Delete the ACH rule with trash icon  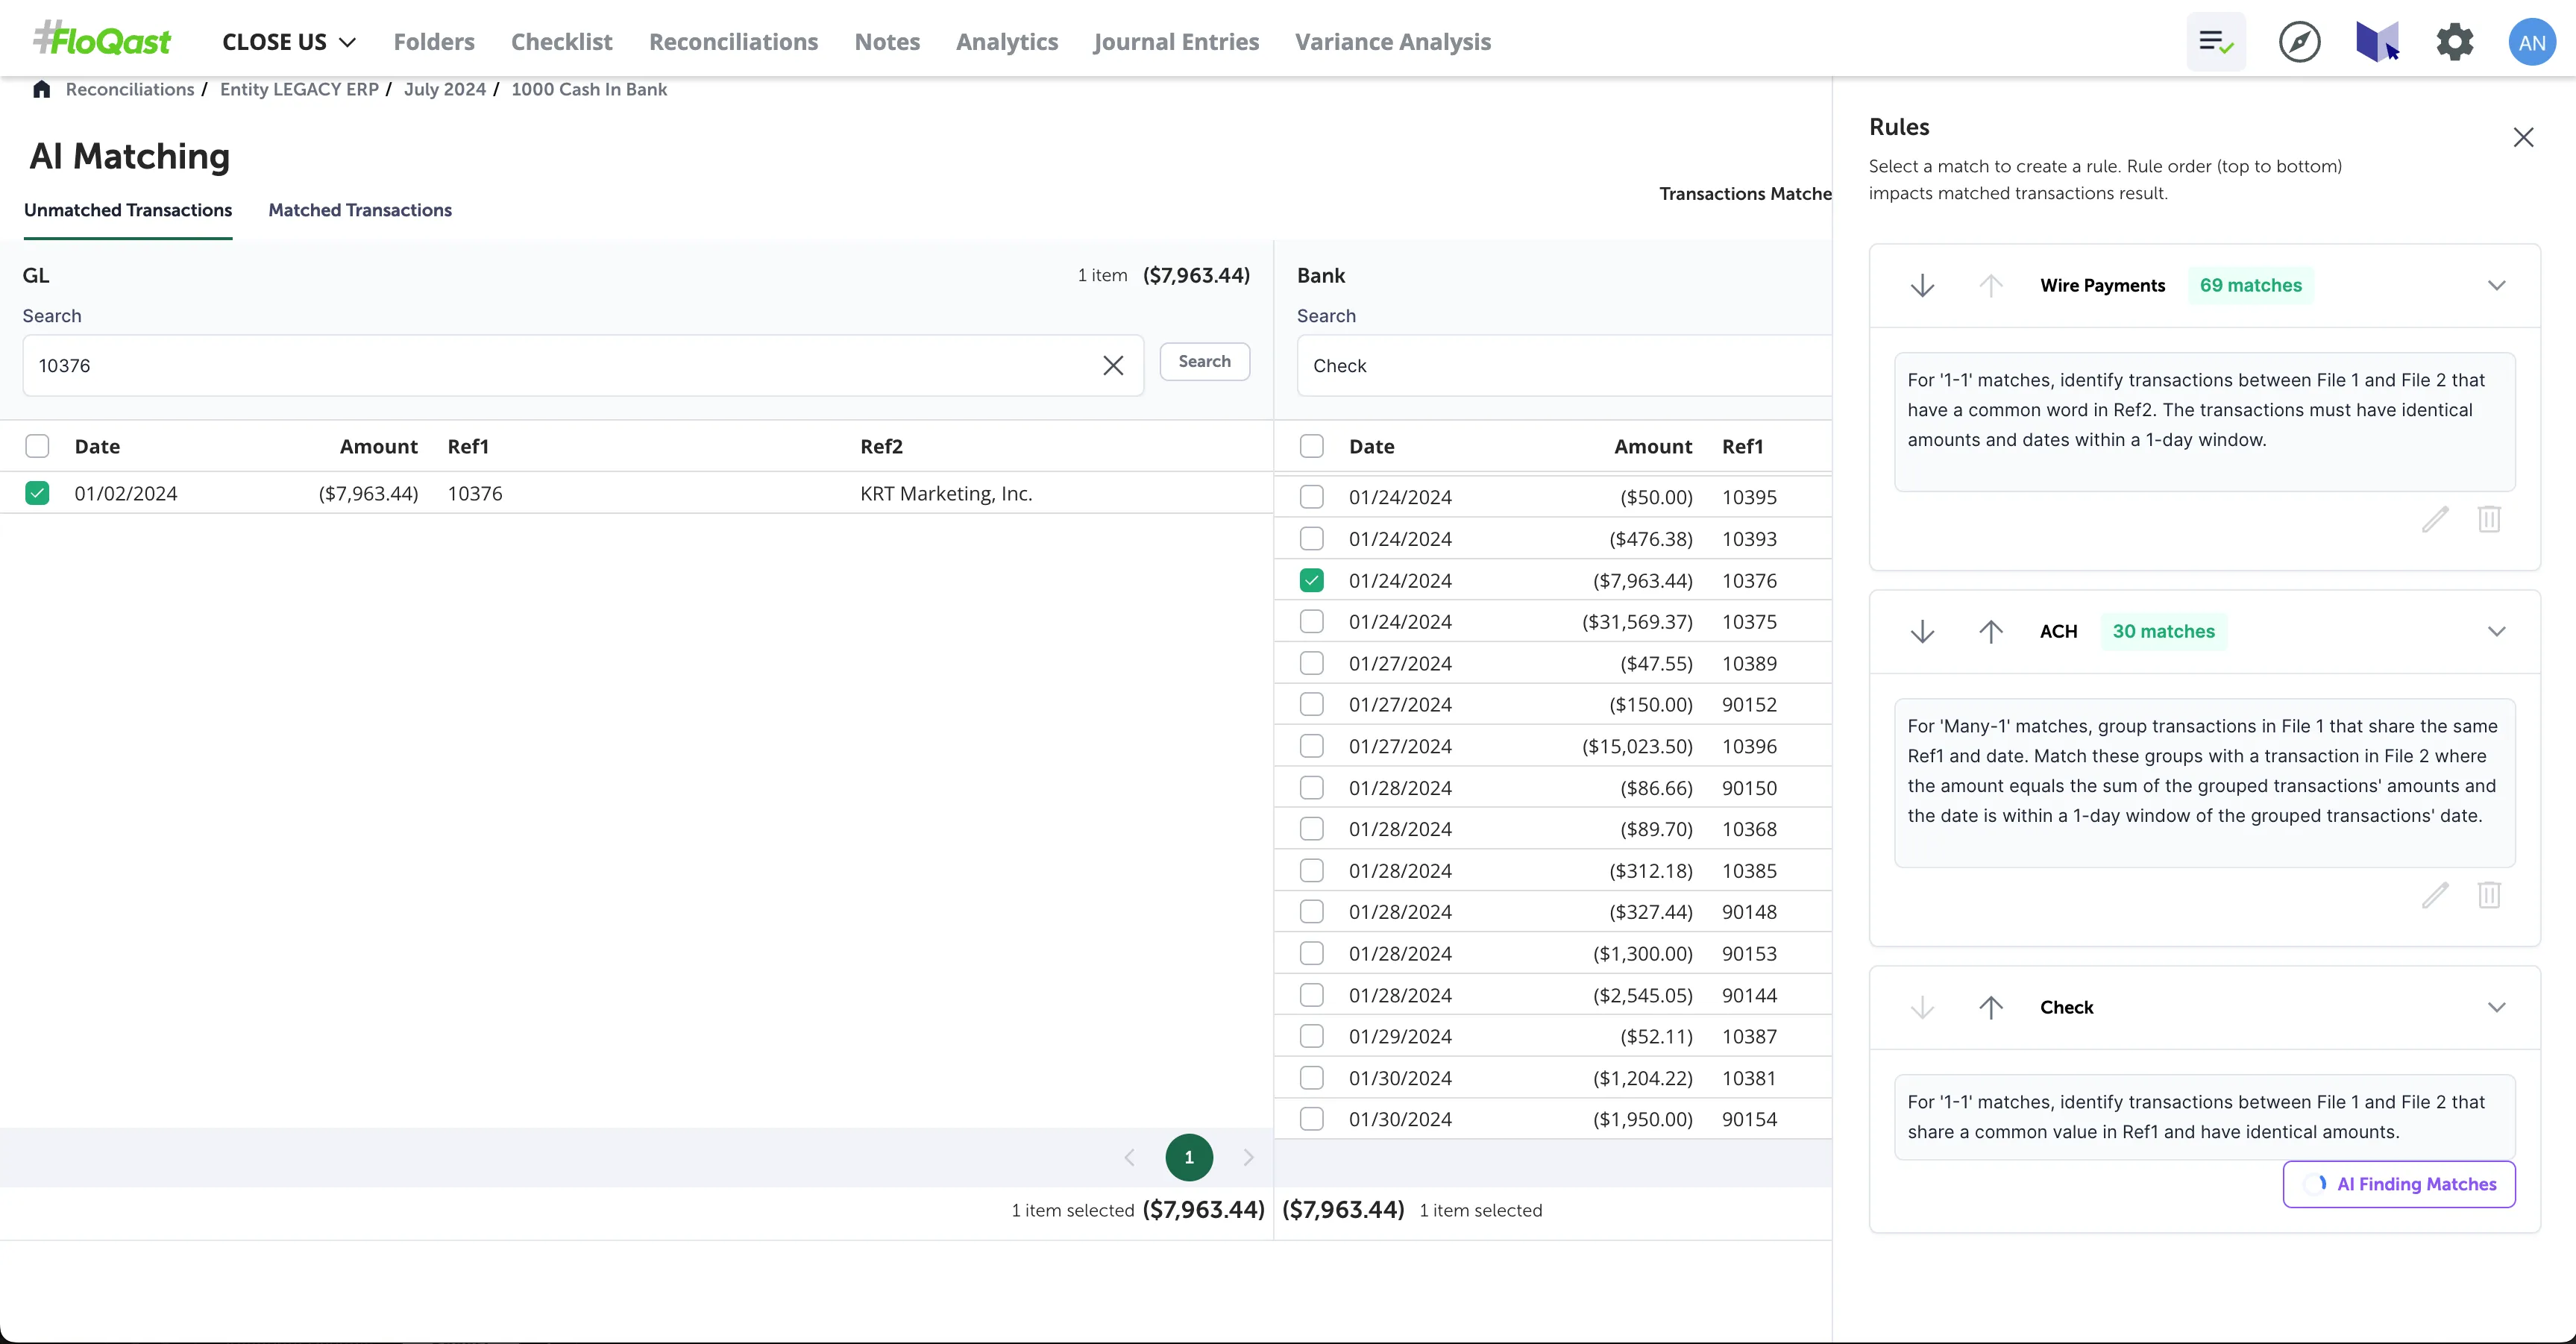(2489, 895)
